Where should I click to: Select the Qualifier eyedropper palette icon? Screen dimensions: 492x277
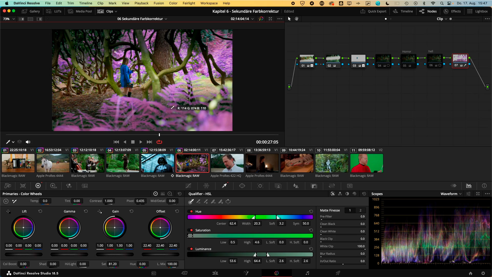[x=224, y=186]
